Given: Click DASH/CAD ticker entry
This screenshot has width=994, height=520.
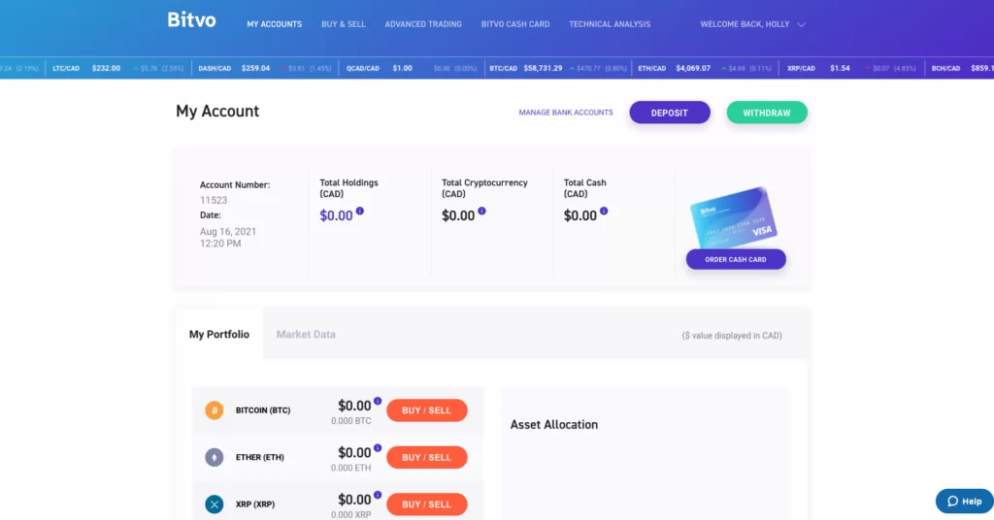Looking at the screenshot, I should pyautogui.click(x=265, y=69).
